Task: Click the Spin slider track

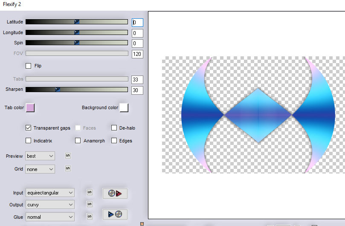Action: (77, 43)
